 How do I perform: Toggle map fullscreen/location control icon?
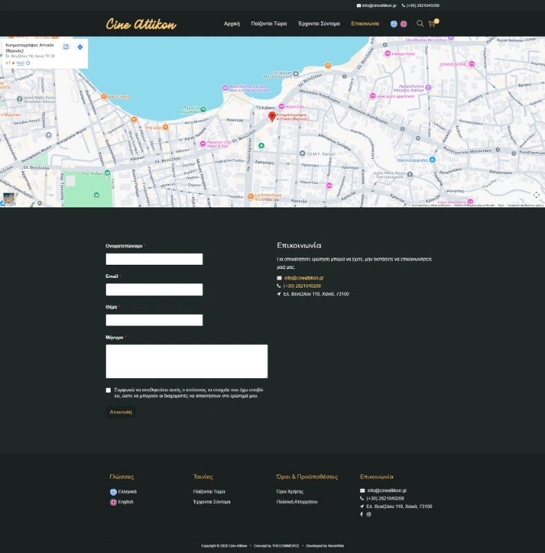(536, 195)
